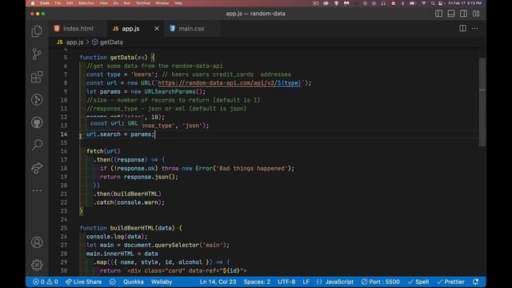This screenshot has height=288, width=512.
Task: Open the Accounts menu icon
Action: click(x=37, y=242)
